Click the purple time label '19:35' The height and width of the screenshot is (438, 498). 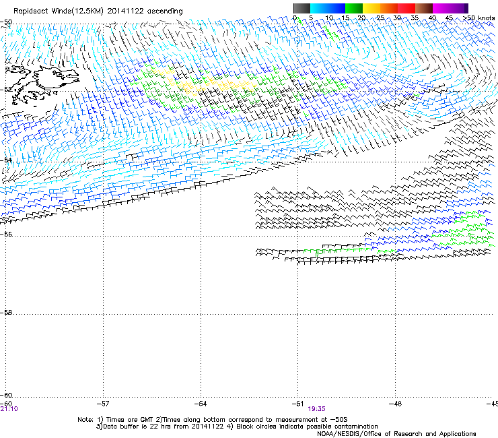(x=316, y=409)
